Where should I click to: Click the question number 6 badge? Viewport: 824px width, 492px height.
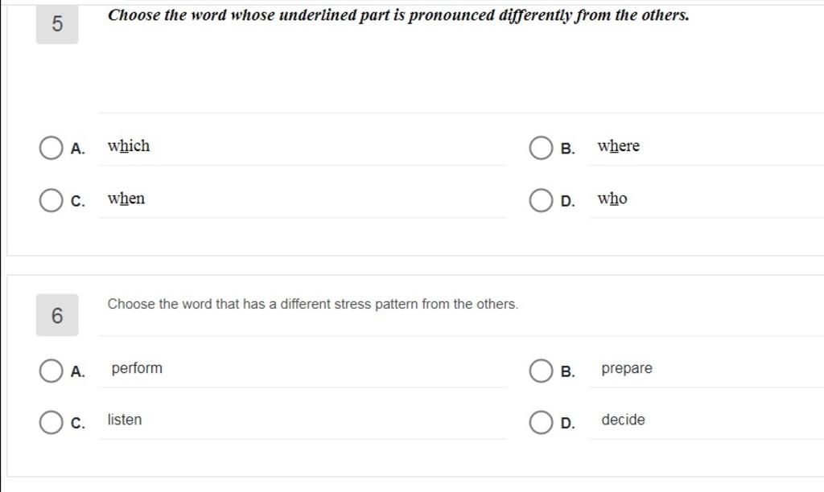pos(57,315)
